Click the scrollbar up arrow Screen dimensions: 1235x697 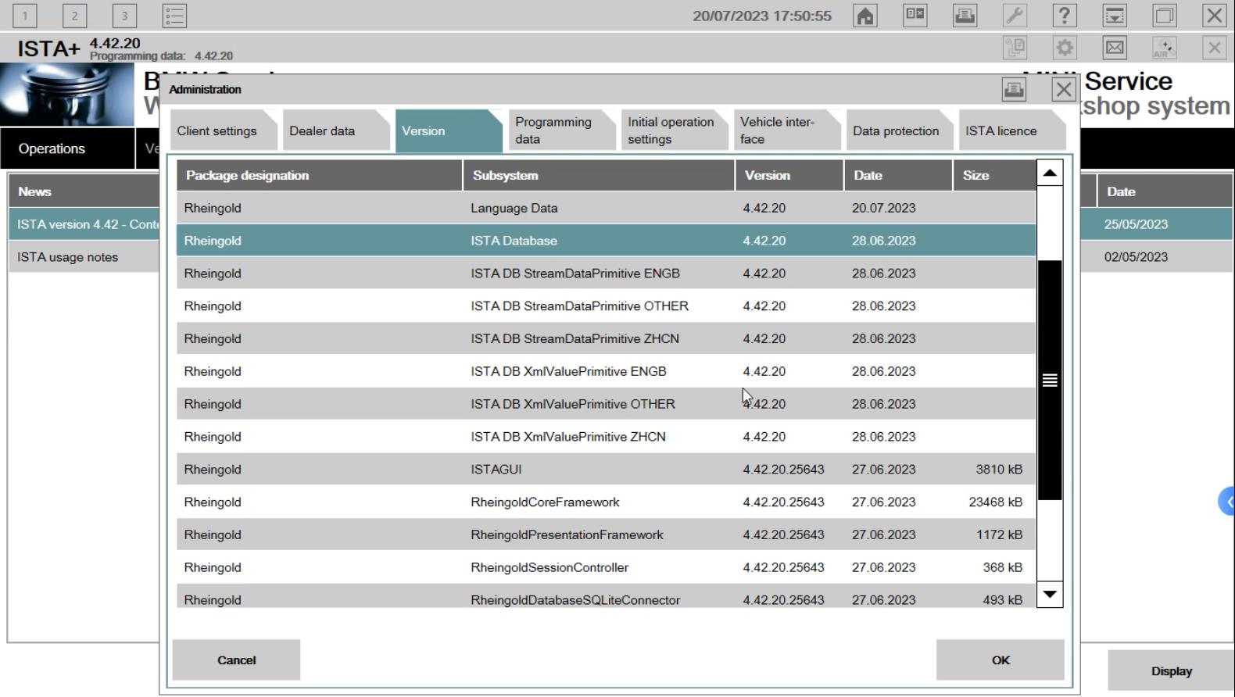pyautogui.click(x=1050, y=173)
